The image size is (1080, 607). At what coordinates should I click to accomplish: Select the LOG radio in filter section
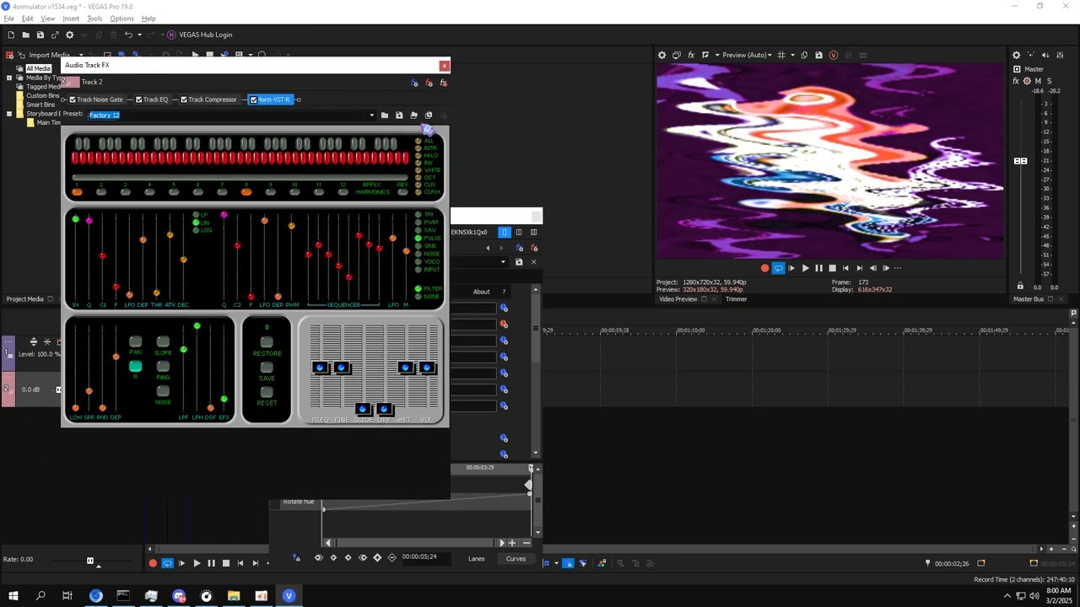coord(197,230)
